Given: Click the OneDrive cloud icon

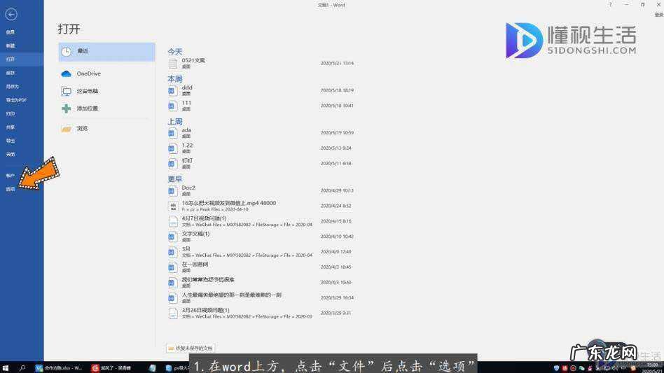Looking at the screenshot, I should (x=66, y=73).
